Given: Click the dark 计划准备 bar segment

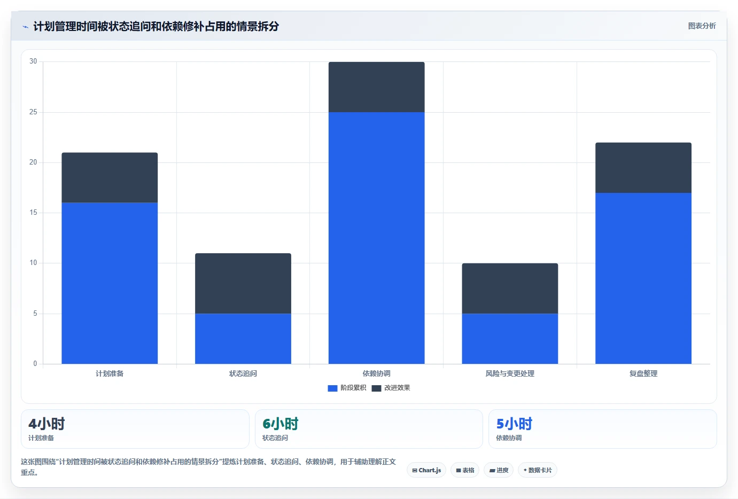Looking at the screenshot, I should pos(110,177).
